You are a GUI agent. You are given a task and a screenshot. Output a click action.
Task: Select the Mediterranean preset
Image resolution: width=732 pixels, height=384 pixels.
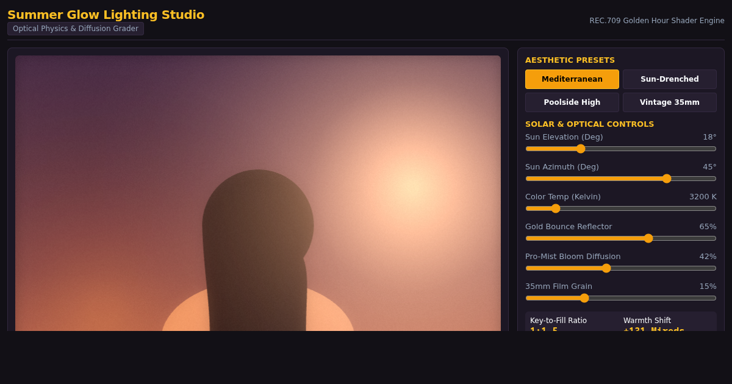[572, 79]
